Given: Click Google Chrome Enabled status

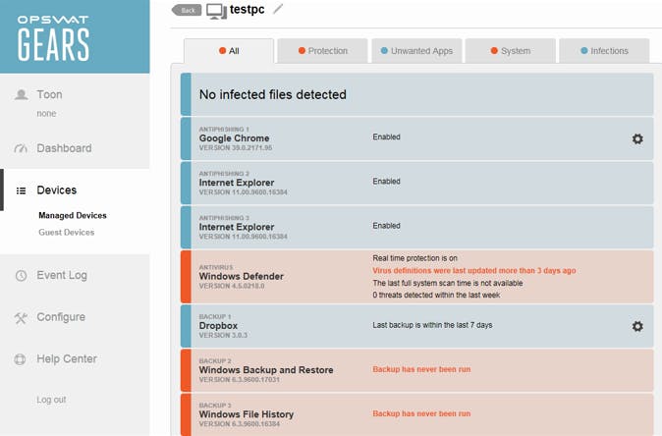Looking at the screenshot, I should (x=386, y=137).
